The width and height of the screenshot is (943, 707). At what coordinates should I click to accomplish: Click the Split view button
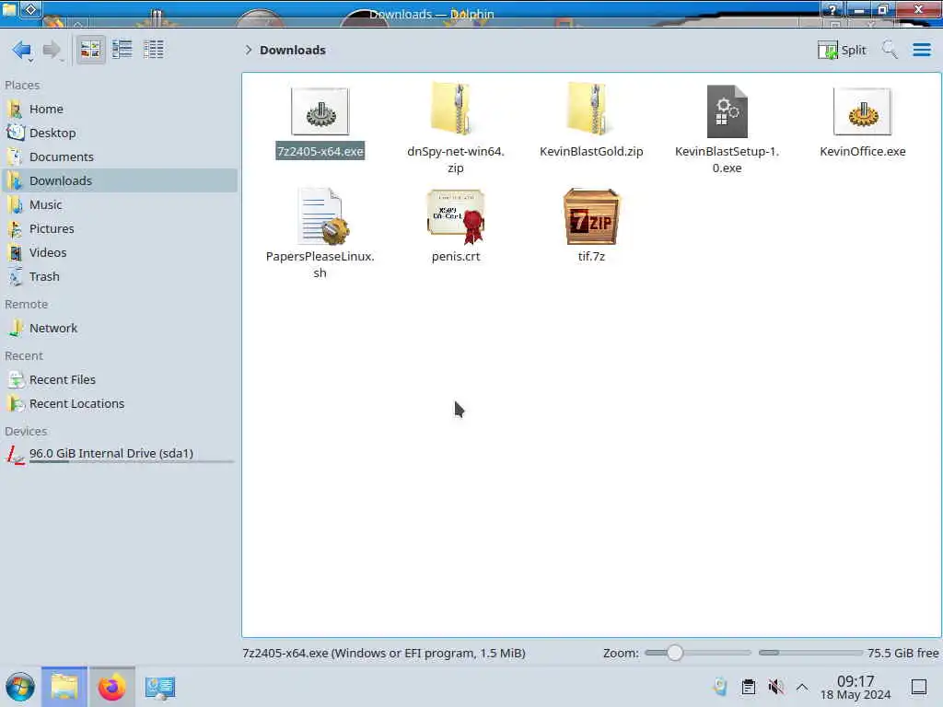point(842,50)
